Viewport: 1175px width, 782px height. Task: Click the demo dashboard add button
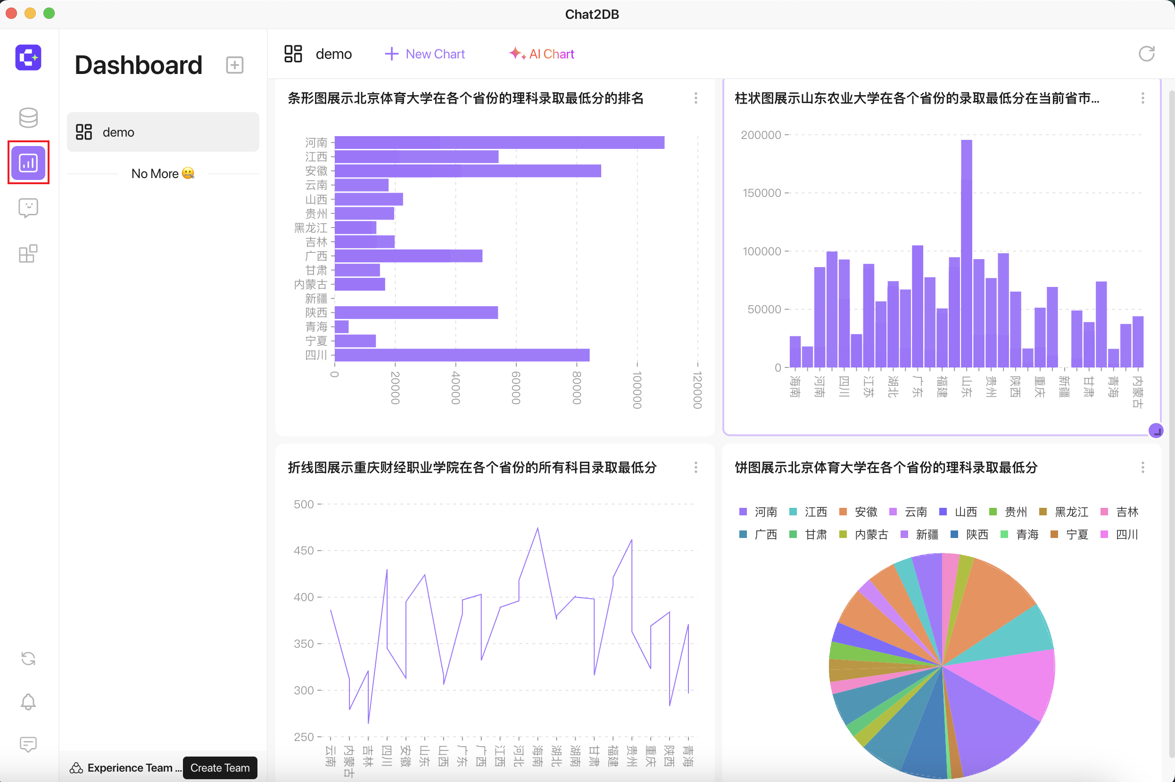[235, 65]
